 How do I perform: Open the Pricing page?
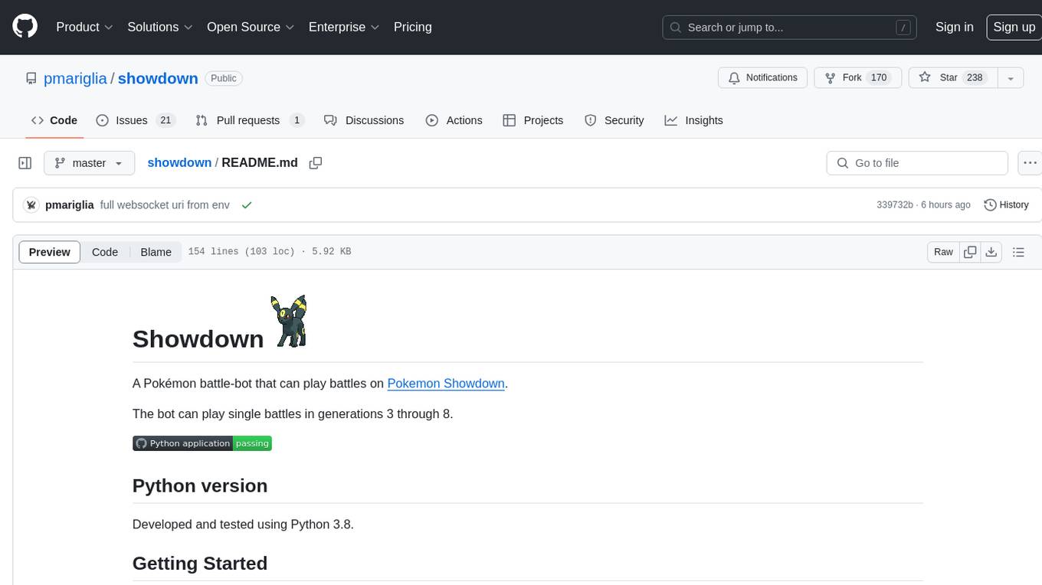(413, 27)
